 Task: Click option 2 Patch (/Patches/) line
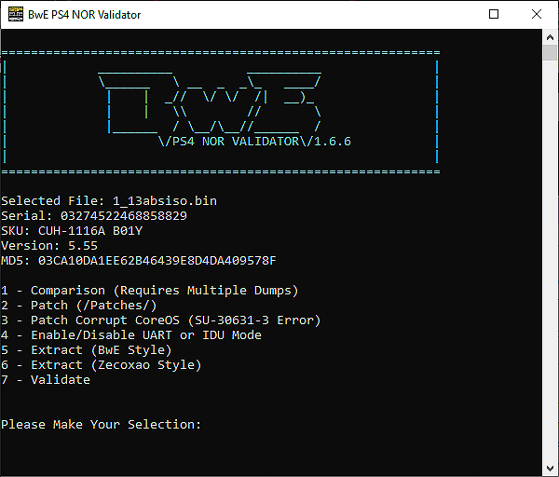click(x=79, y=306)
